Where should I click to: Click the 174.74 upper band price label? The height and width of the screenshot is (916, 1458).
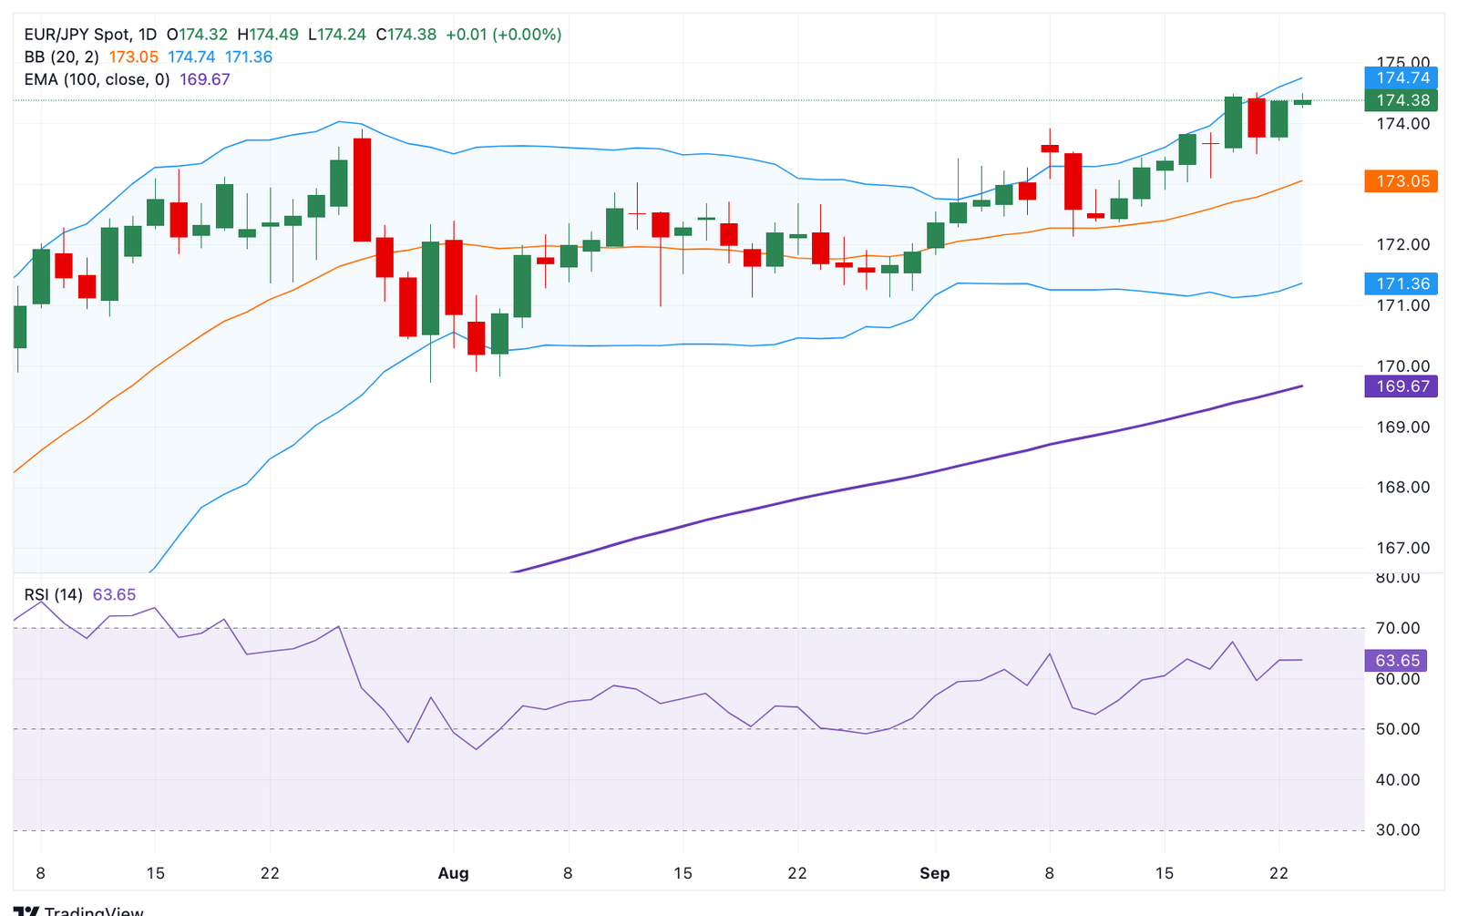point(1402,78)
